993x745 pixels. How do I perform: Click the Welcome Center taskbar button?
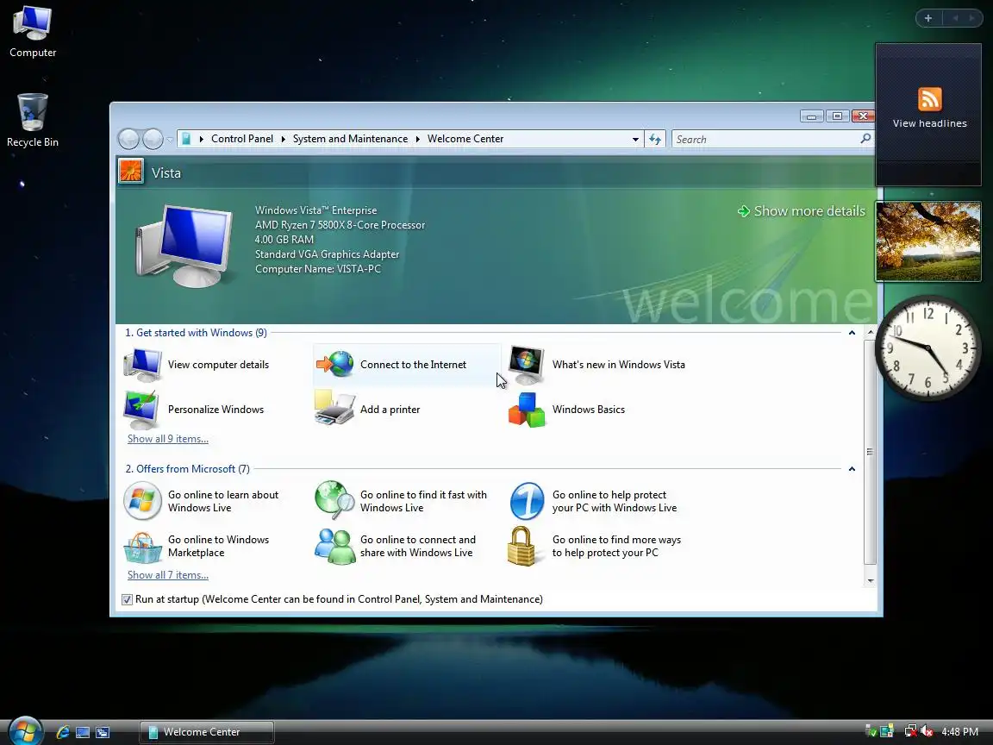207,732
